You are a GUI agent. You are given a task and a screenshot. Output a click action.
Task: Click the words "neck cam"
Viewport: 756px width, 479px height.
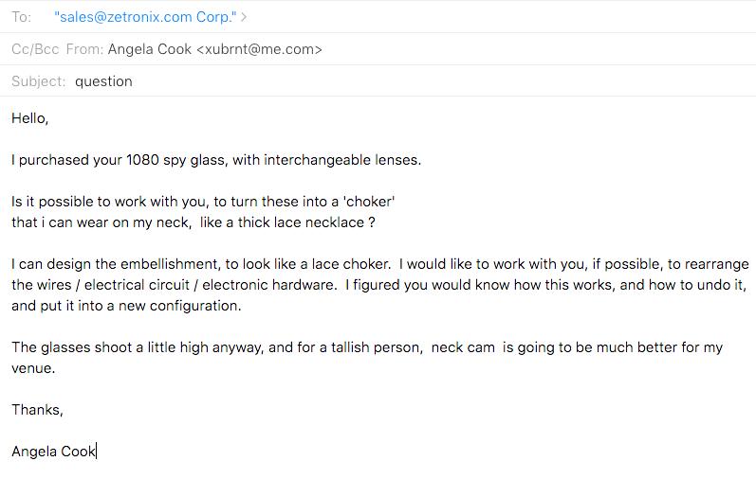point(463,347)
